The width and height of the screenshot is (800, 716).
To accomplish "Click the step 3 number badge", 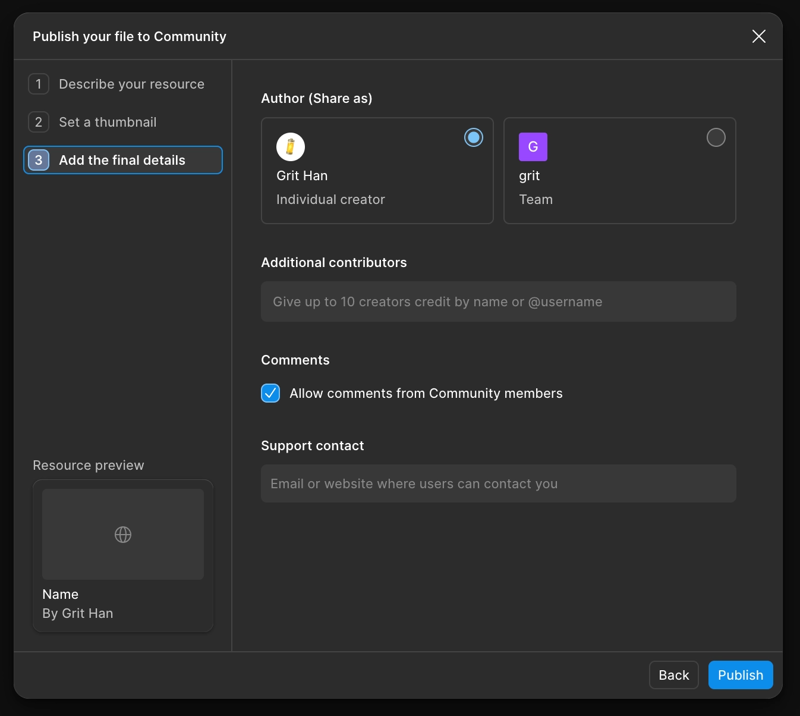I will tap(39, 160).
